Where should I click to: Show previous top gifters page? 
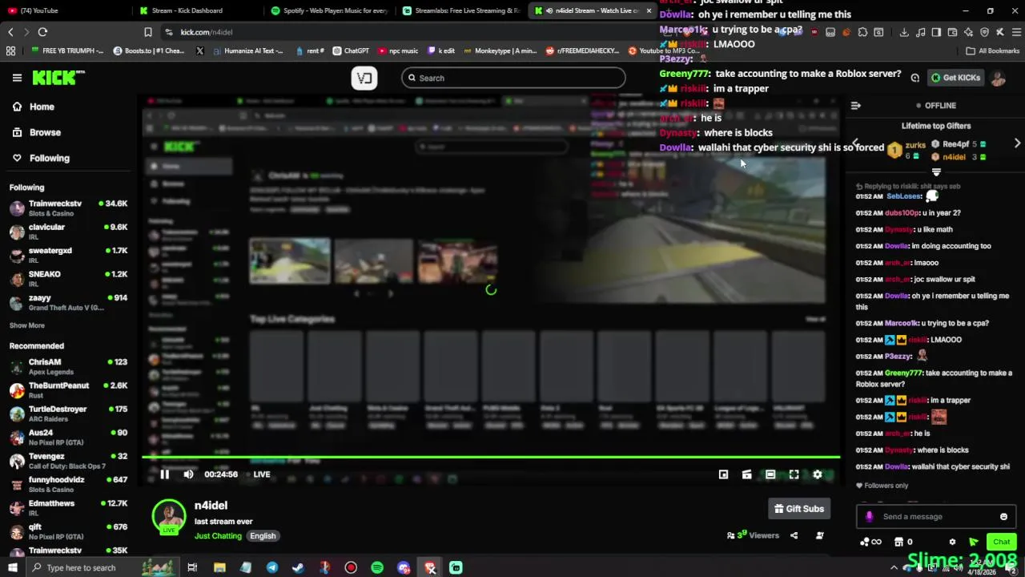[x=855, y=143]
